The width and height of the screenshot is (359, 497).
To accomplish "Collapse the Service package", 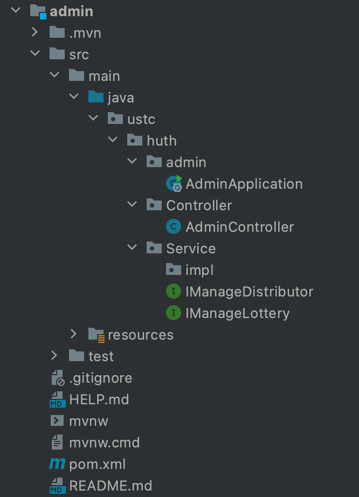I will point(132,248).
